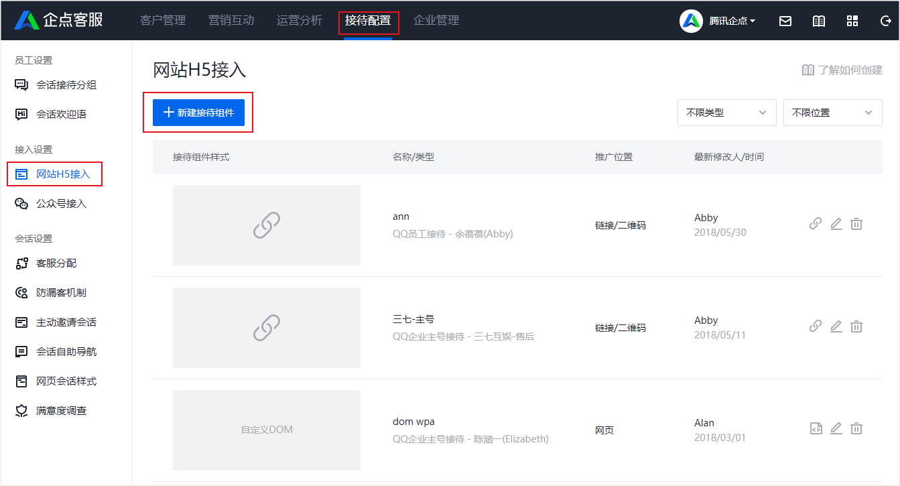Open the 不限位置 position filter dropdown
This screenshot has width=900, height=486.
pyautogui.click(x=832, y=113)
